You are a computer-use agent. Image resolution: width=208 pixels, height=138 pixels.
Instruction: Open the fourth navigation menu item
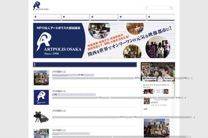coord(132,17)
